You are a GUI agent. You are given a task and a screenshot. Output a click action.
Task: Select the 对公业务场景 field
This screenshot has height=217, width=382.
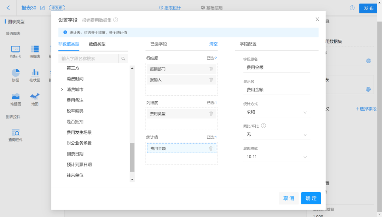(x=79, y=143)
